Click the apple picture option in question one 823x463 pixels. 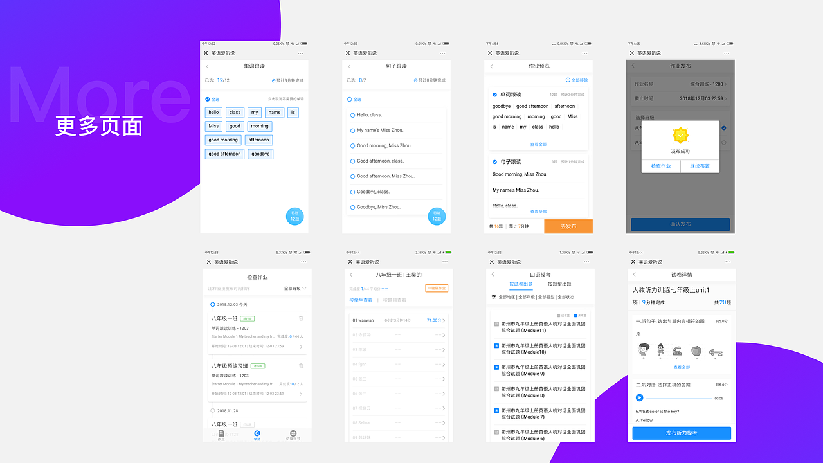(696, 350)
